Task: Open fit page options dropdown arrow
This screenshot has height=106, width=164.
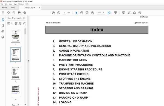Action: pyautogui.click(x=111, y=13)
